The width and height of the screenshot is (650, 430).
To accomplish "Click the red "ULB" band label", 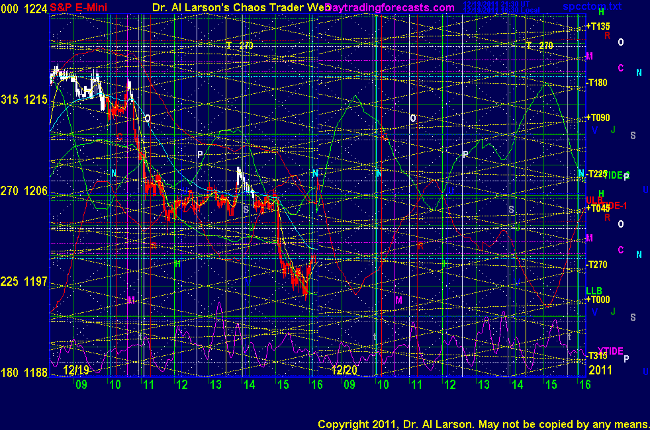I will 594,200.
